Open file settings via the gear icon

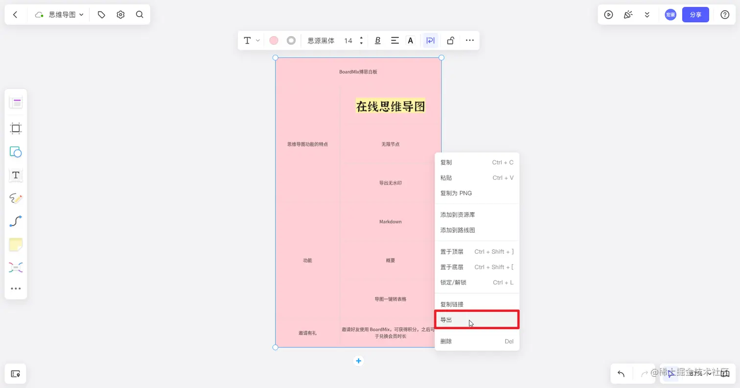tap(121, 15)
